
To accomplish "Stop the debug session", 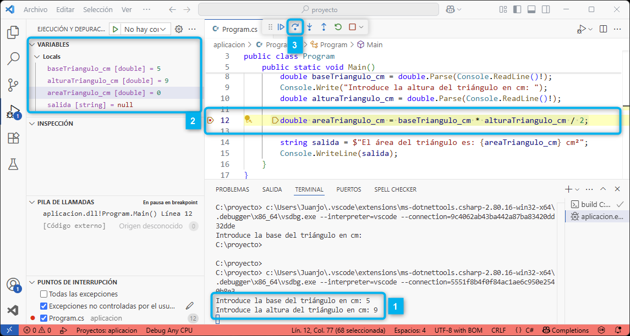I will pyautogui.click(x=352, y=27).
